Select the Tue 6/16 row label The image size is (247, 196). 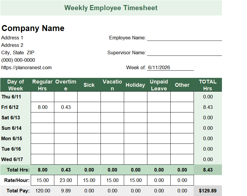(11, 149)
